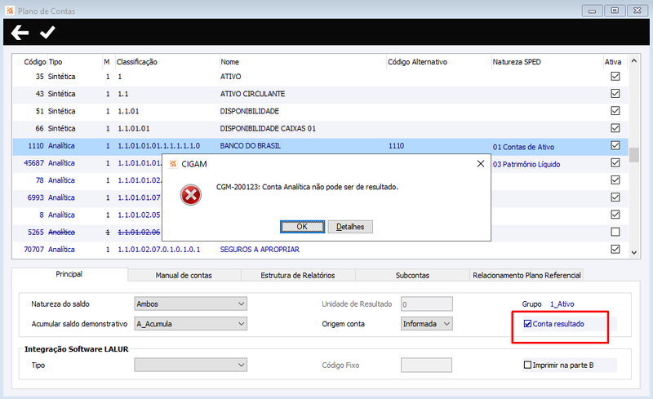Toggle Ativa checkbox for ATIVO row
The height and width of the screenshot is (399, 653).
click(x=615, y=76)
